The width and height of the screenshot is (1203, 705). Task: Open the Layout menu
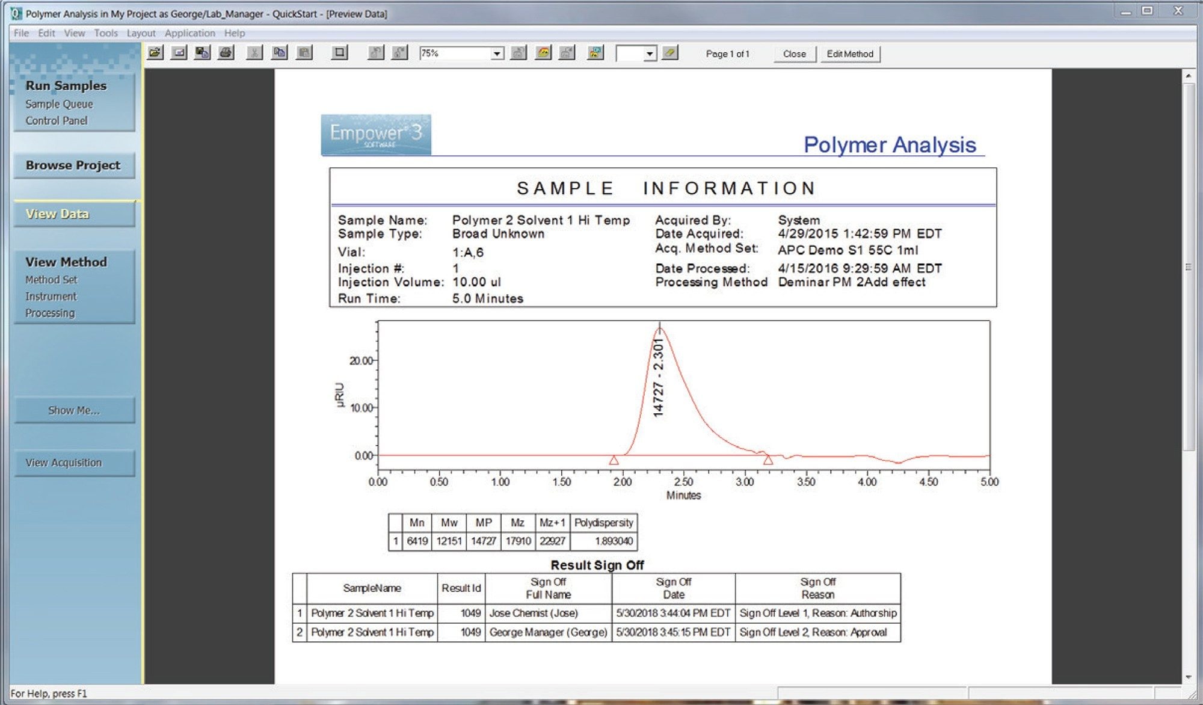pos(141,33)
